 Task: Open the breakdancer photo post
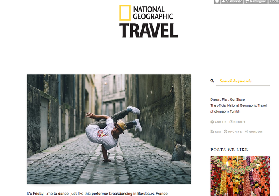[x=109, y=129]
